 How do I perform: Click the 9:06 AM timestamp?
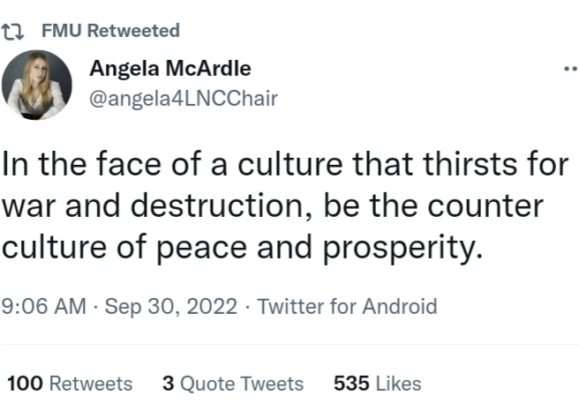(44, 306)
